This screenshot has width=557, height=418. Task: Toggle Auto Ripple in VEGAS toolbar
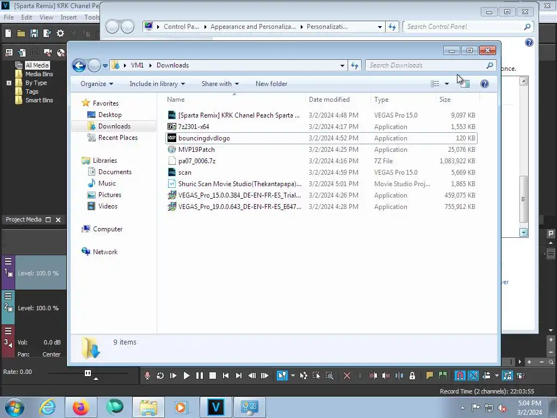point(487,376)
